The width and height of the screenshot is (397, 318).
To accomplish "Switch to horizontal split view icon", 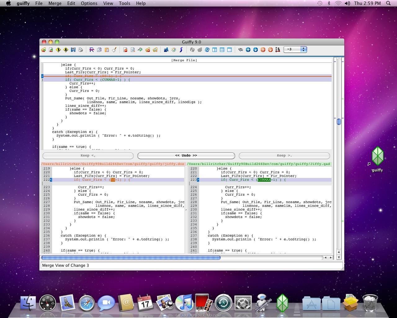I will [x=222, y=50].
